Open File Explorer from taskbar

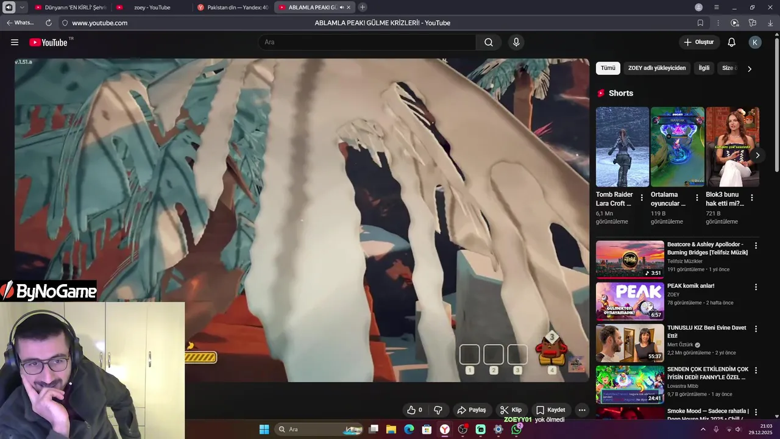[x=391, y=429]
